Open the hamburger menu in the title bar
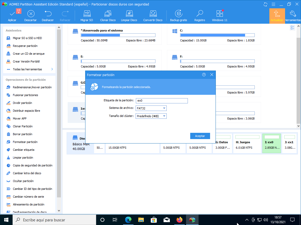This screenshot has width=301, height=225. [274, 4]
